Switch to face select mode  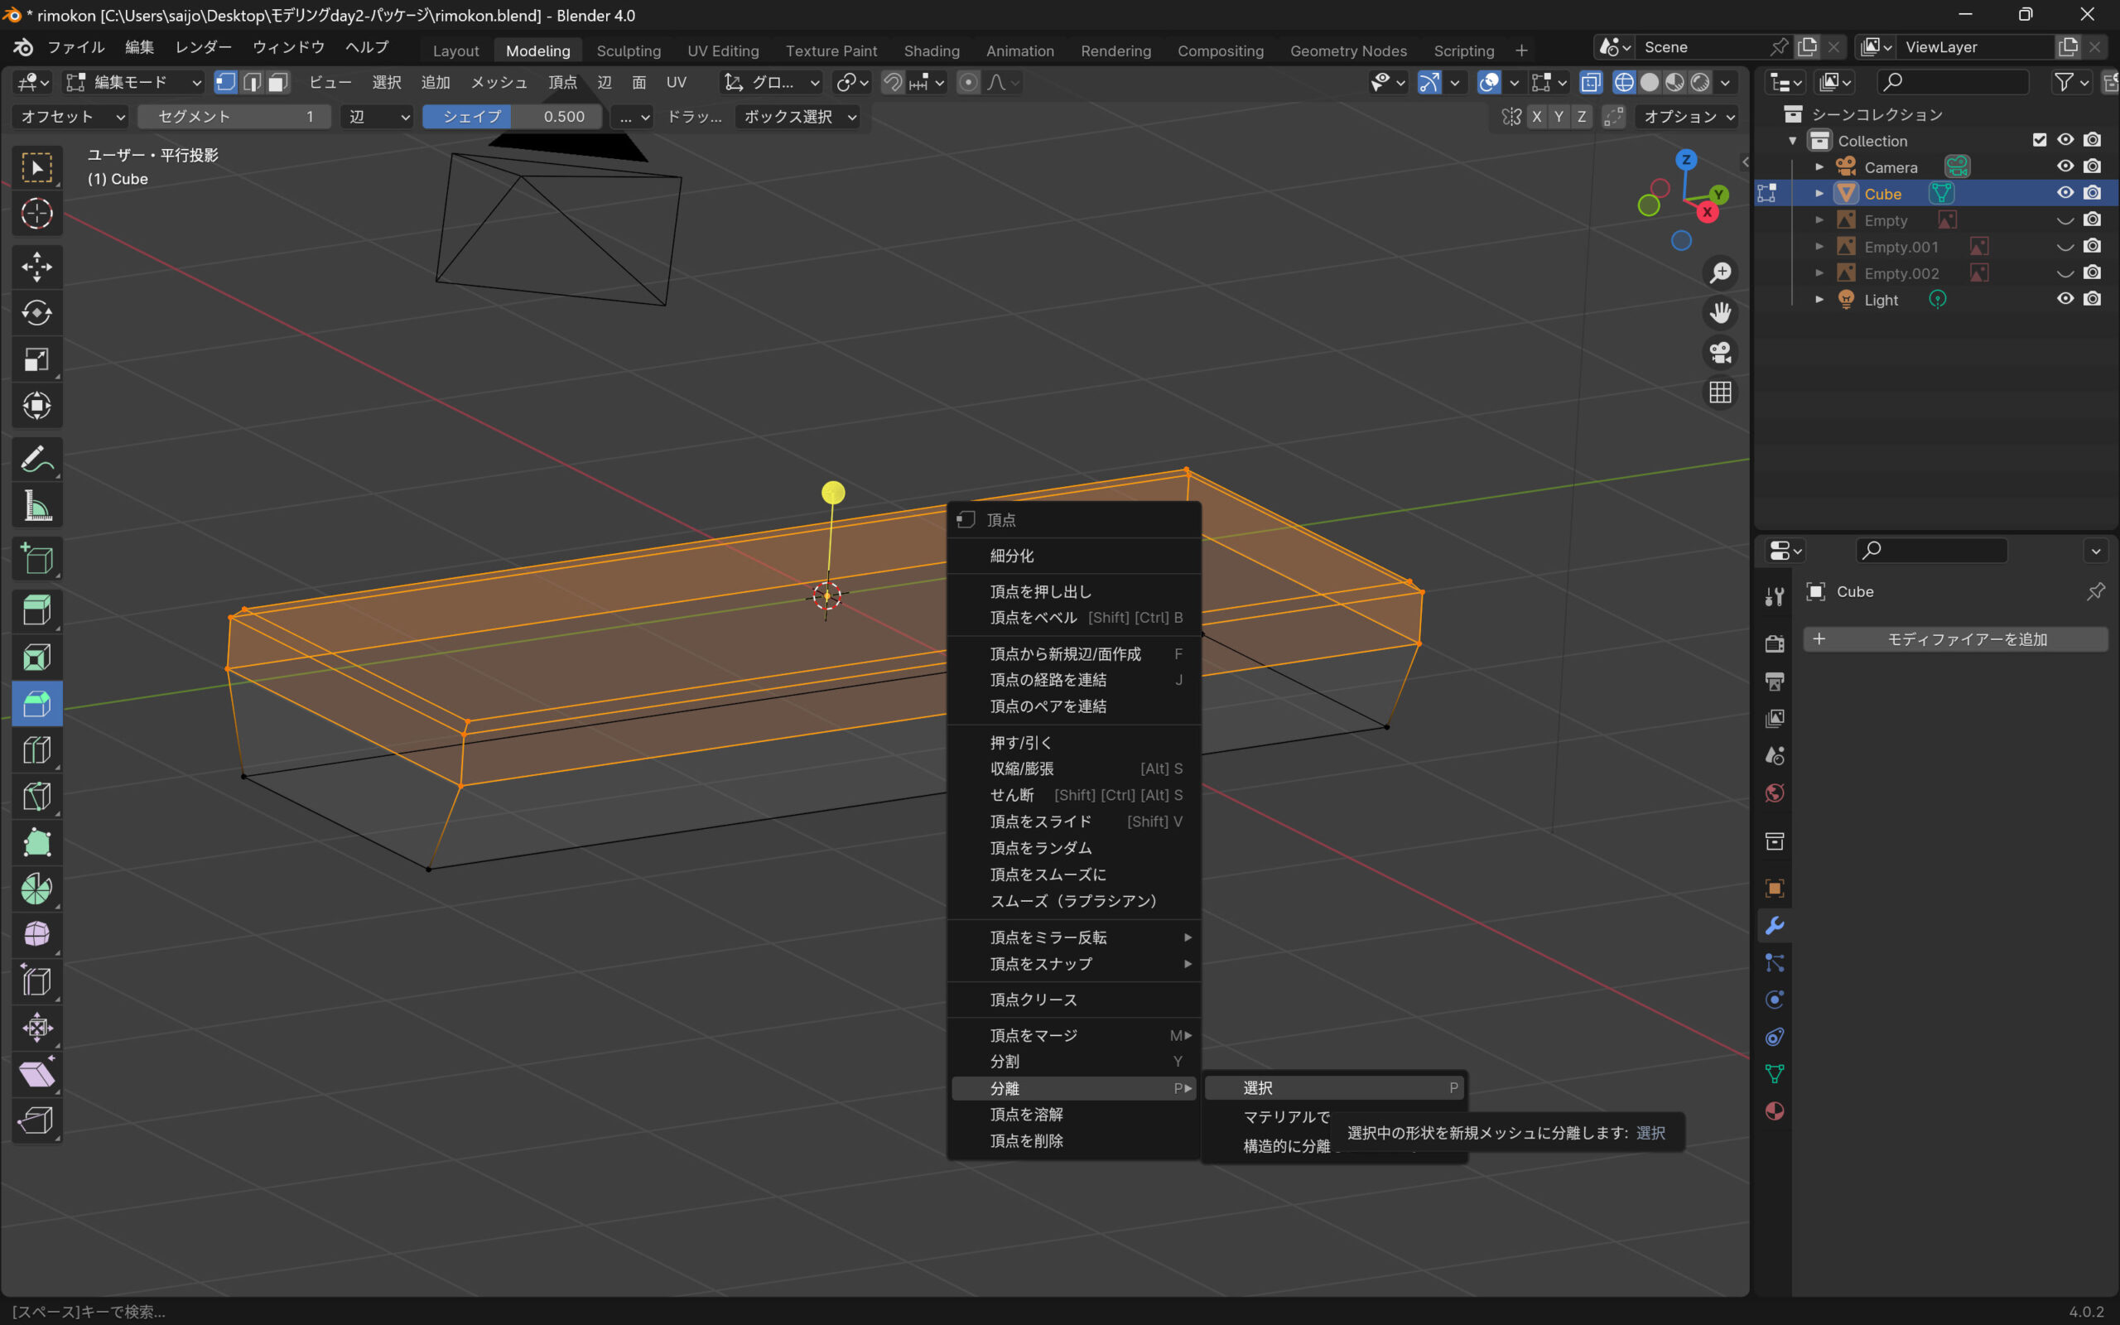(x=277, y=82)
